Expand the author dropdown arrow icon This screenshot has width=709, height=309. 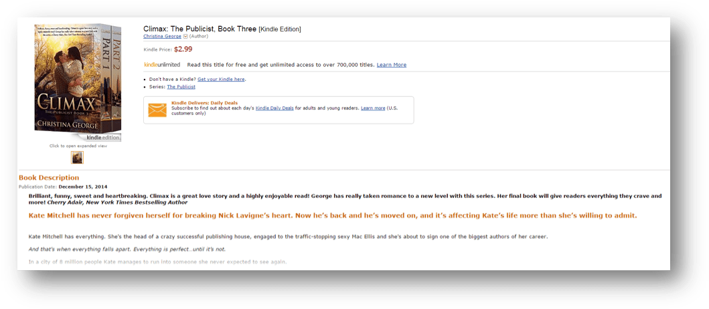pos(185,36)
